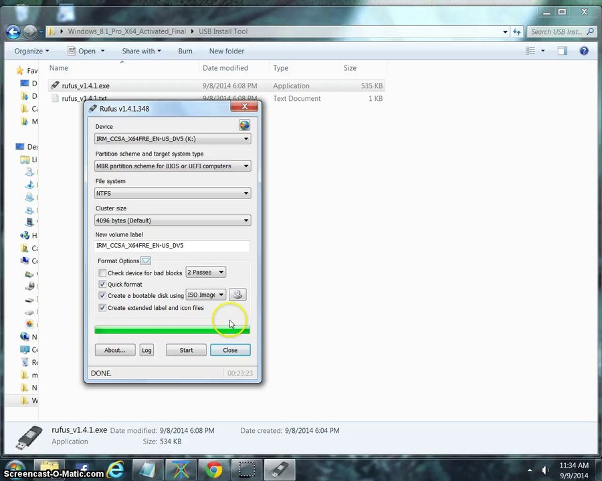Click the dotted-rectangle screen recorder taskbar icon
This screenshot has height=481, width=602.
coord(247,470)
